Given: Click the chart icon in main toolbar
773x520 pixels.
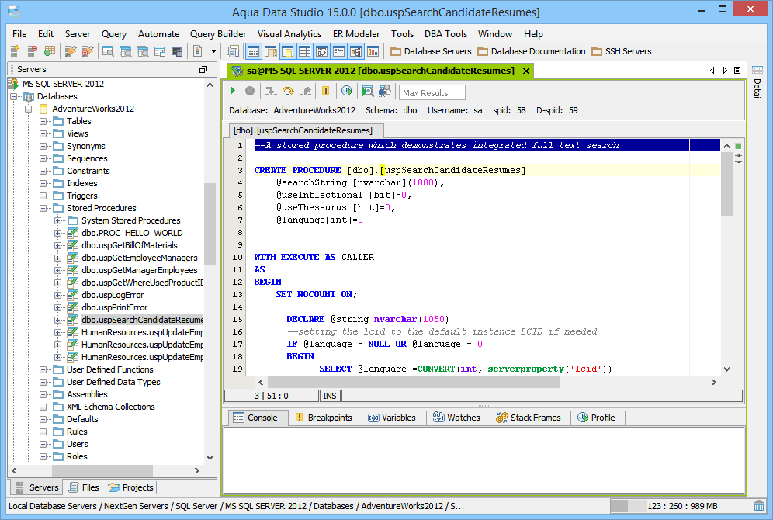Looking at the screenshot, I should click(x=373, y=51).
